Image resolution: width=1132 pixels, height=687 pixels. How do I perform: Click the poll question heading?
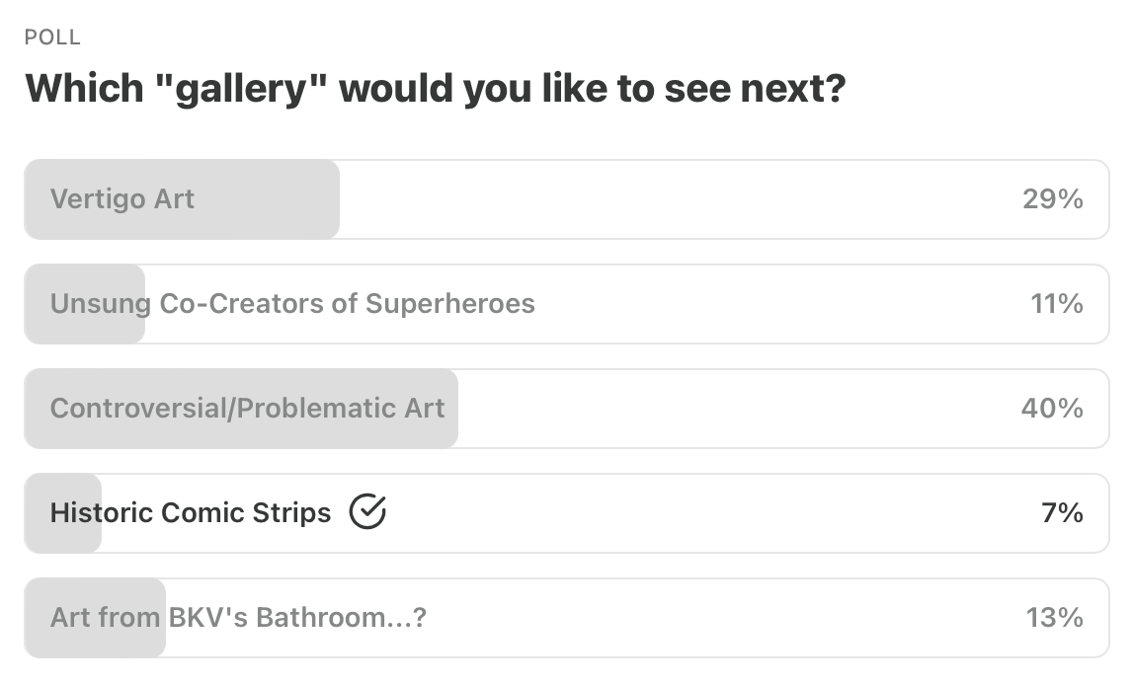(435, 89)
